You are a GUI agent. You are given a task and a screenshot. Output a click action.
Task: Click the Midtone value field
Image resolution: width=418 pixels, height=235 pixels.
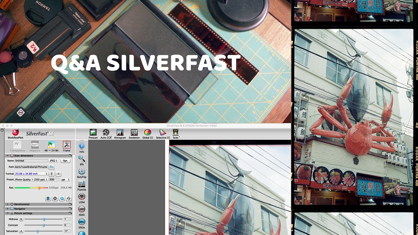[x=67, y=219]
